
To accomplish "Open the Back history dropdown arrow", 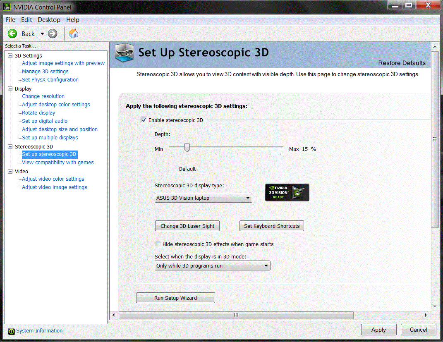I will pos(42,33).
